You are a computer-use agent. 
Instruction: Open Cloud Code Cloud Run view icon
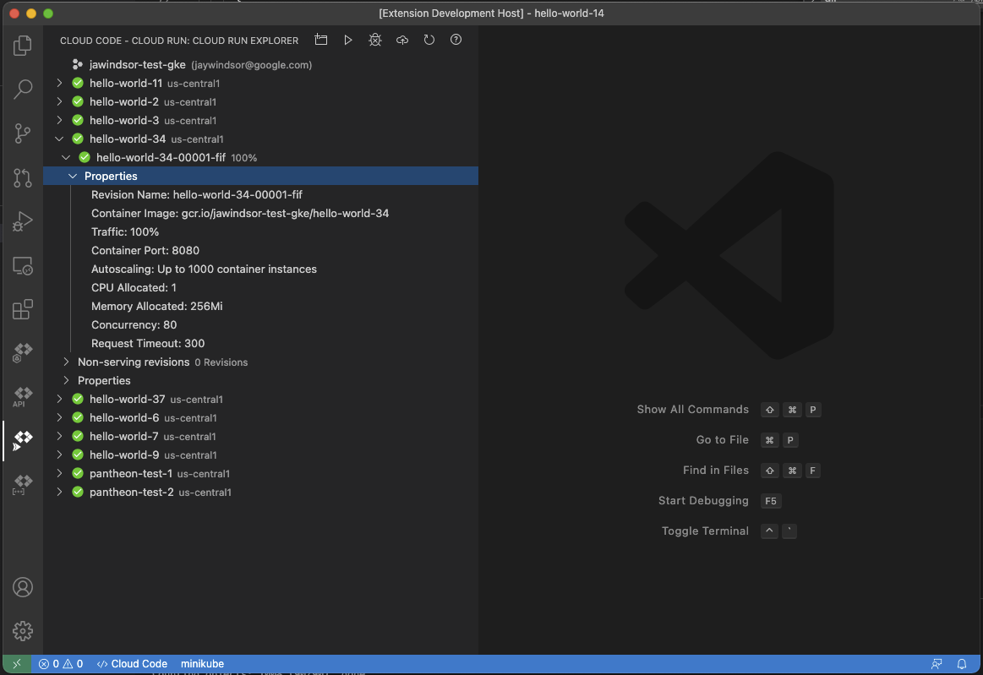(23, 441)
